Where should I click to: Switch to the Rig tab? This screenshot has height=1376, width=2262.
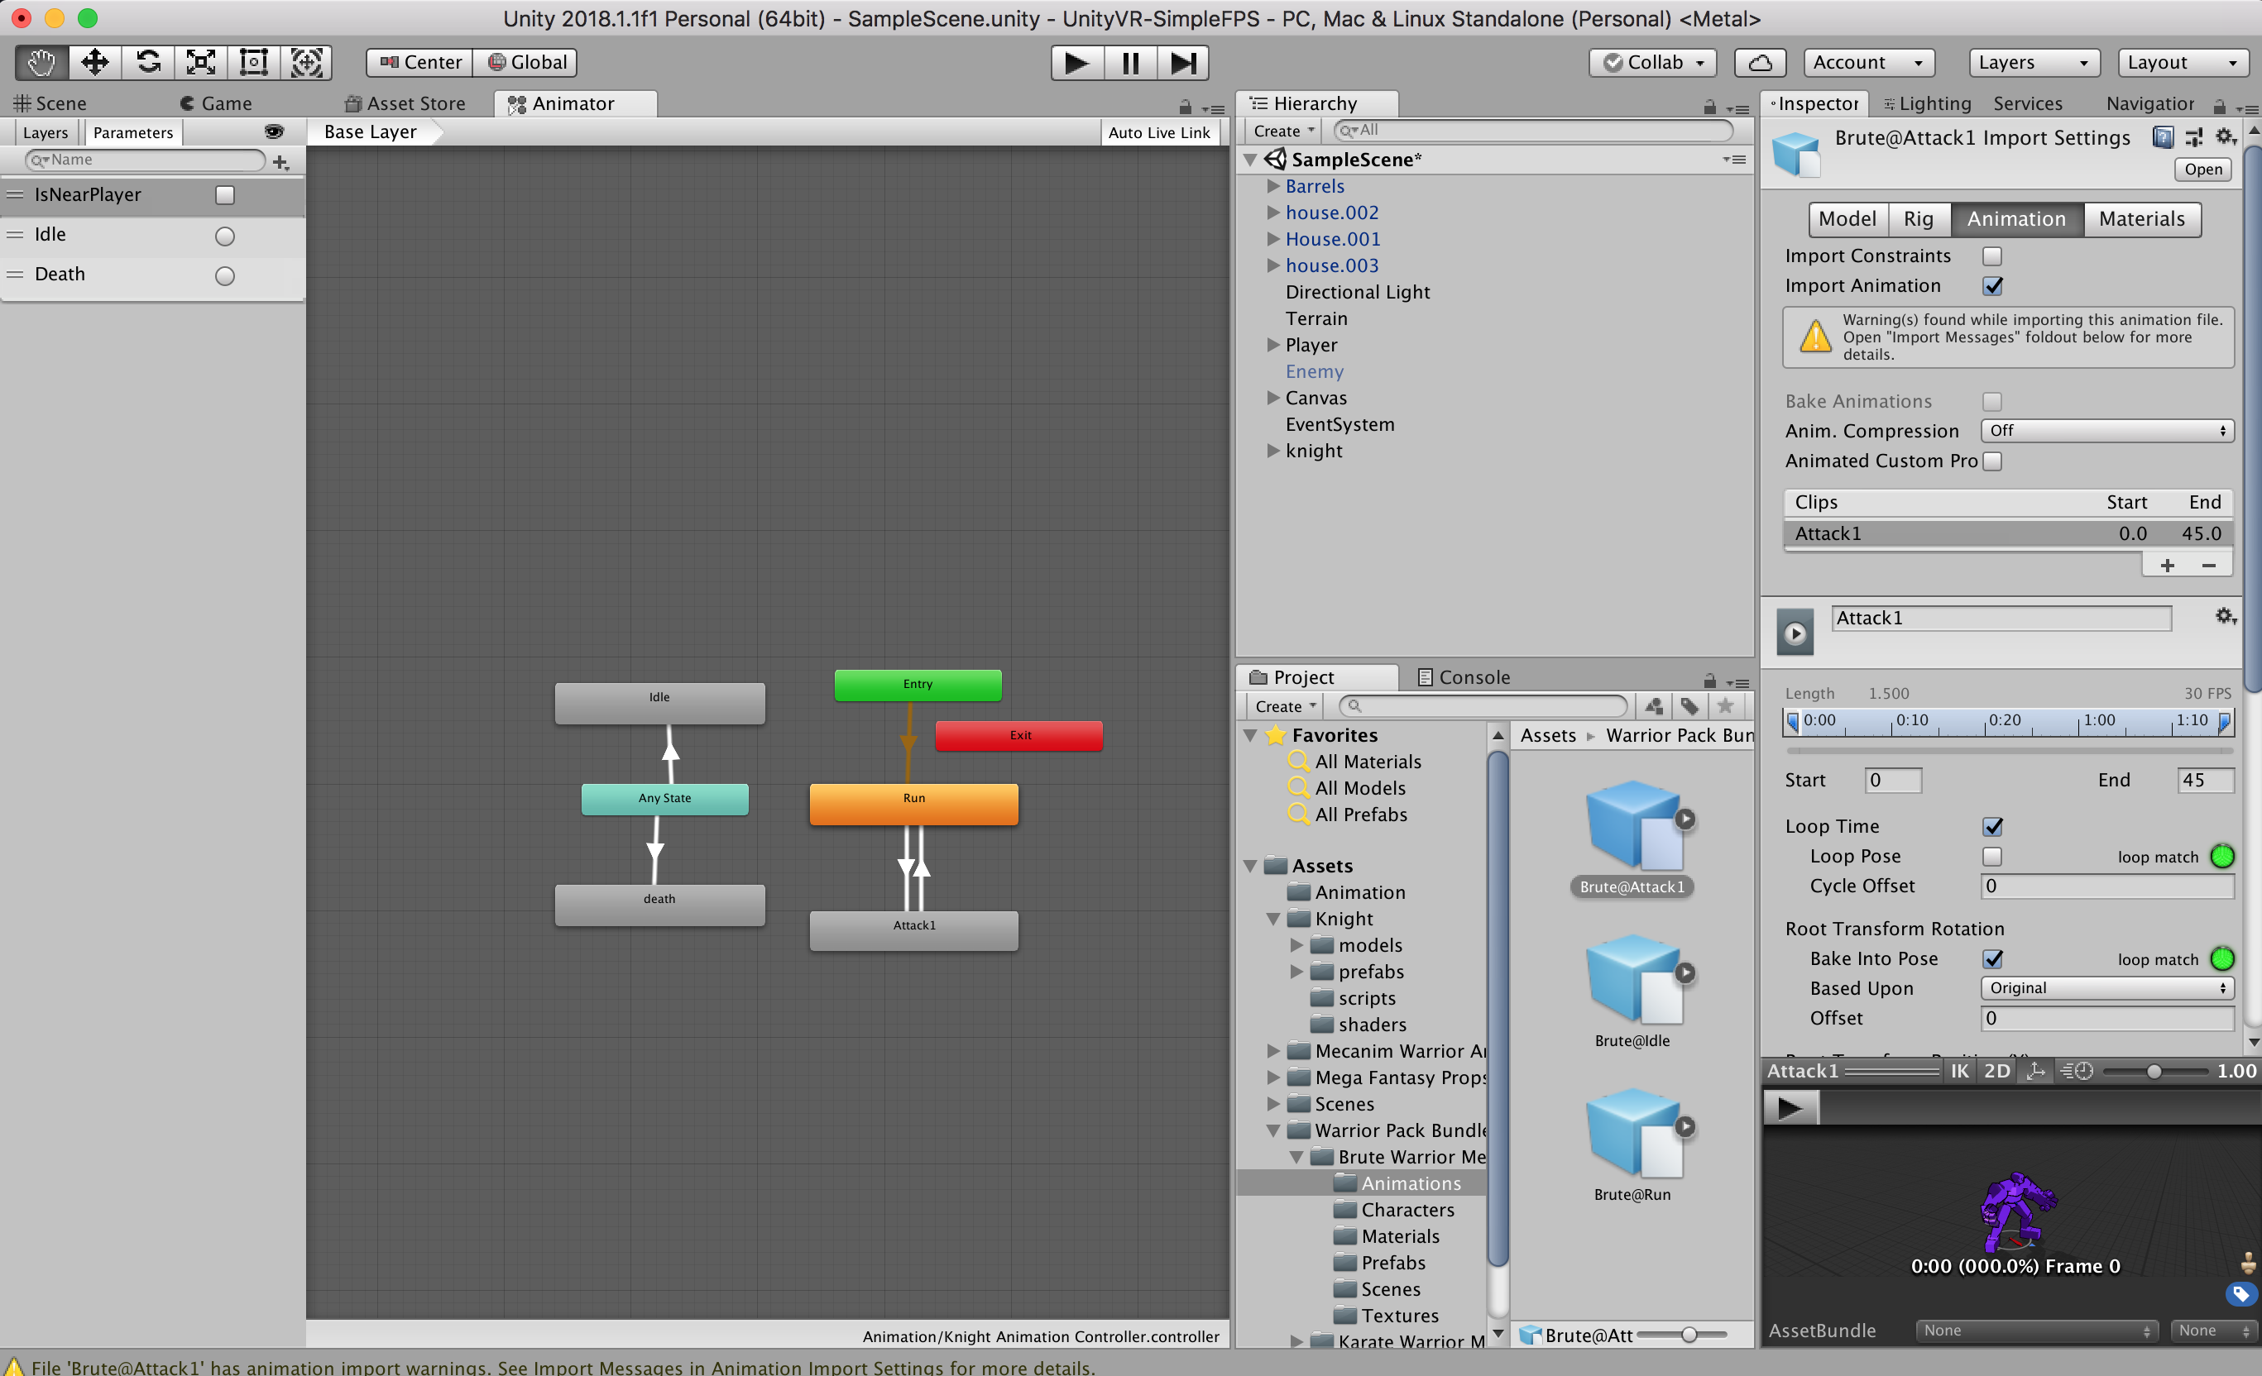pos(1918,219)
